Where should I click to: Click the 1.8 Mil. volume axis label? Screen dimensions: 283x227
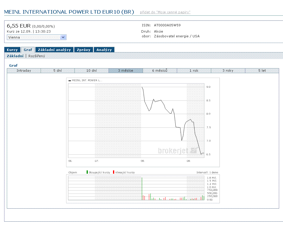212,178
